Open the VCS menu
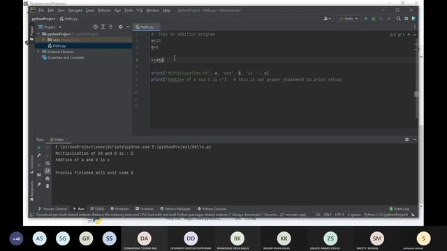Screen dimensions: 447x251 pos(140,10)
